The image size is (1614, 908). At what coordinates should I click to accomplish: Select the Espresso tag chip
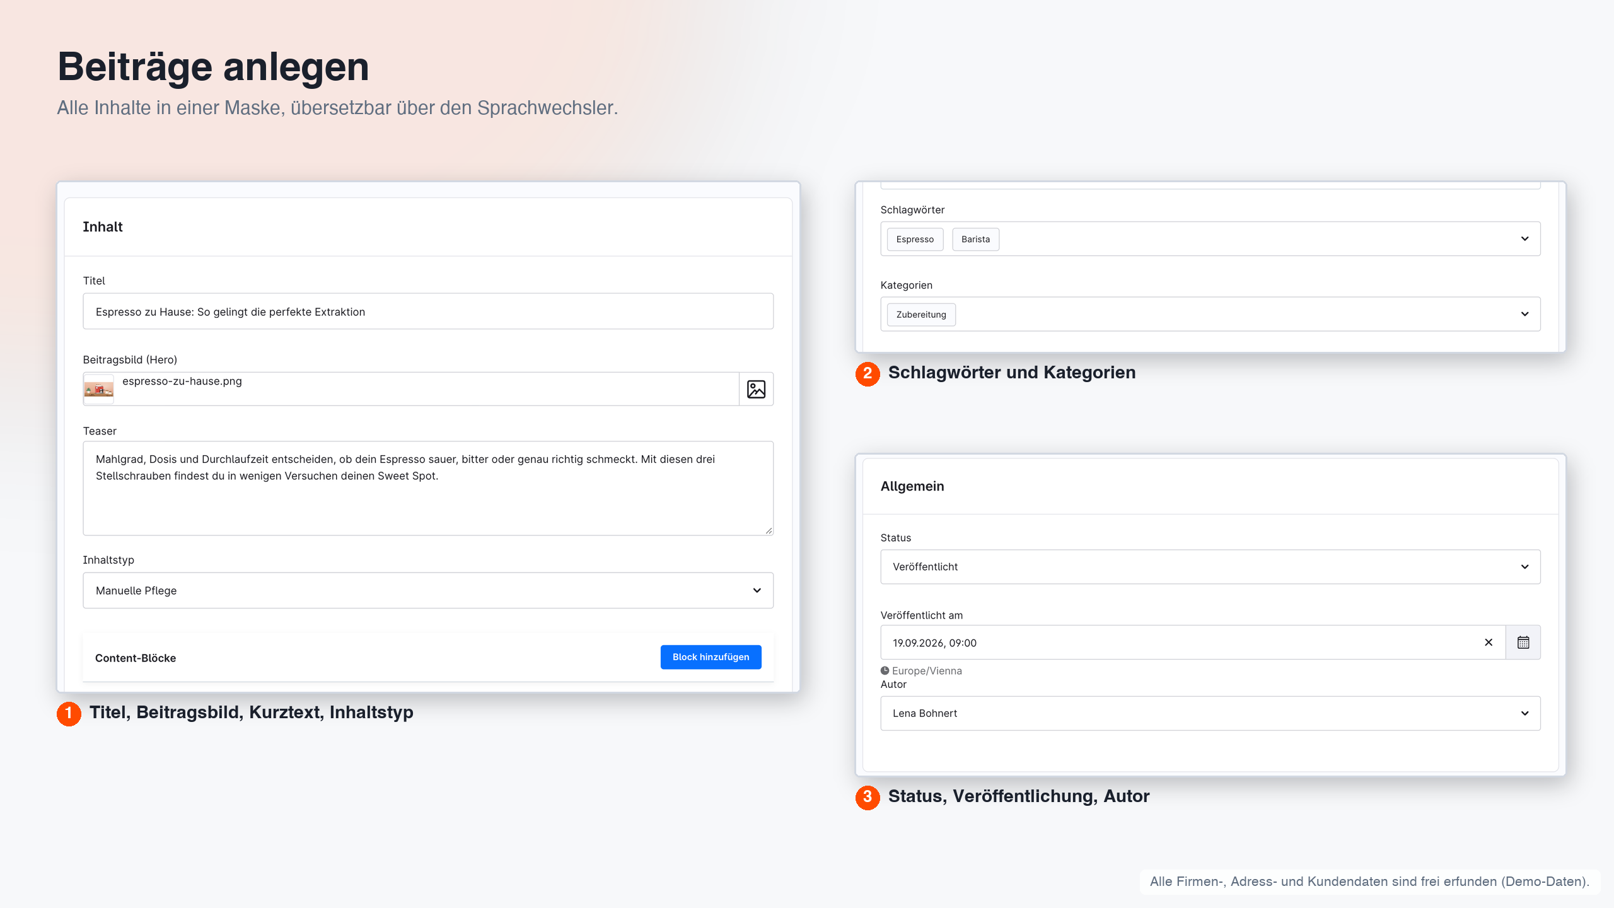point(915,240)
